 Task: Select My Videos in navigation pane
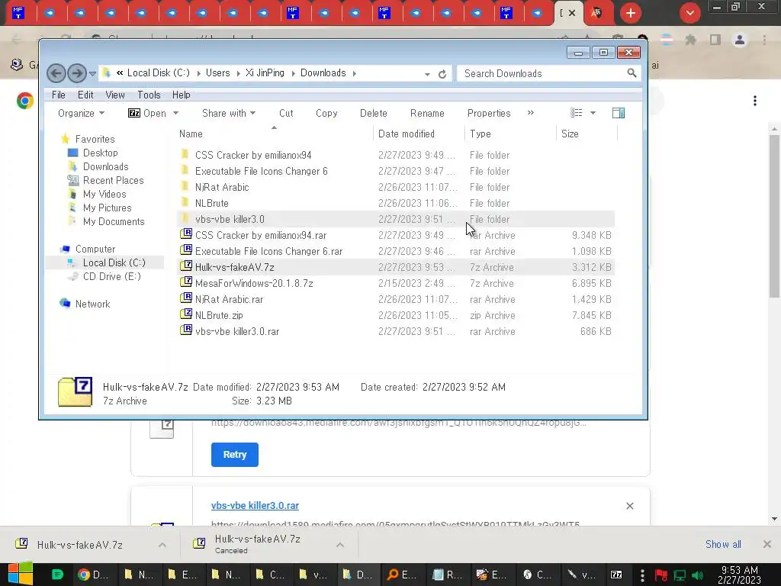click(104, 194)
